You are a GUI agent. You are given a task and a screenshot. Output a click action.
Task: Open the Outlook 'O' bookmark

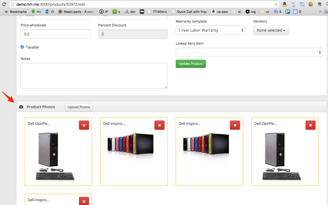point(50,12)
